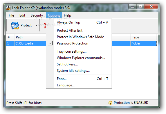Click the padlock icon in status bar
The image size is (166, 114).
(110, 103)
